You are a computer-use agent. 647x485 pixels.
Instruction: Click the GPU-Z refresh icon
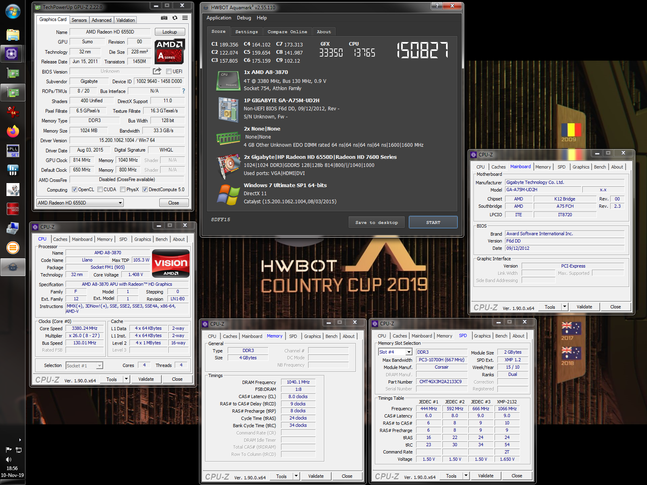pos(175,18)
